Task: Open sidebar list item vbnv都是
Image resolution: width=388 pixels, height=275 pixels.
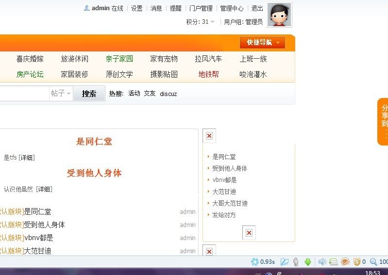Action: [x=224, y=180]
